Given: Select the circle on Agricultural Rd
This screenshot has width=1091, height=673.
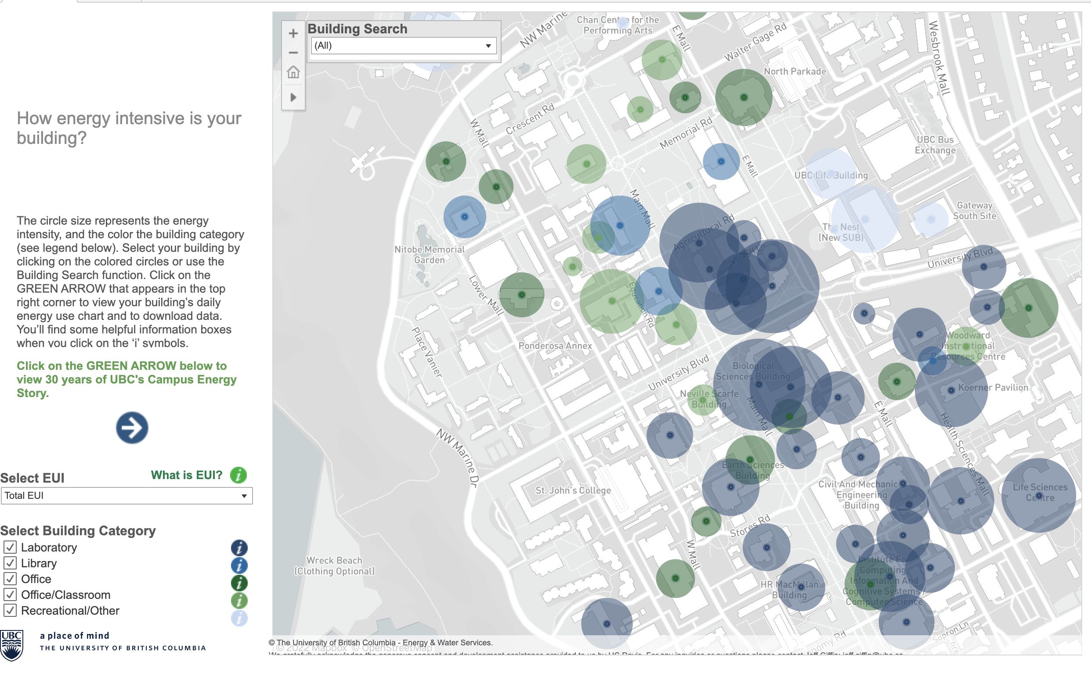Looking at the screenshot, I should [x=699, y=243].
